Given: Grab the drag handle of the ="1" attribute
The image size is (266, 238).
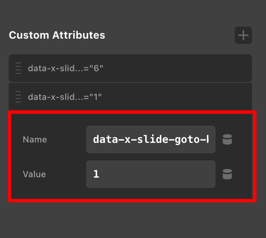Looking at the screenshot, I should click(18, 96).
